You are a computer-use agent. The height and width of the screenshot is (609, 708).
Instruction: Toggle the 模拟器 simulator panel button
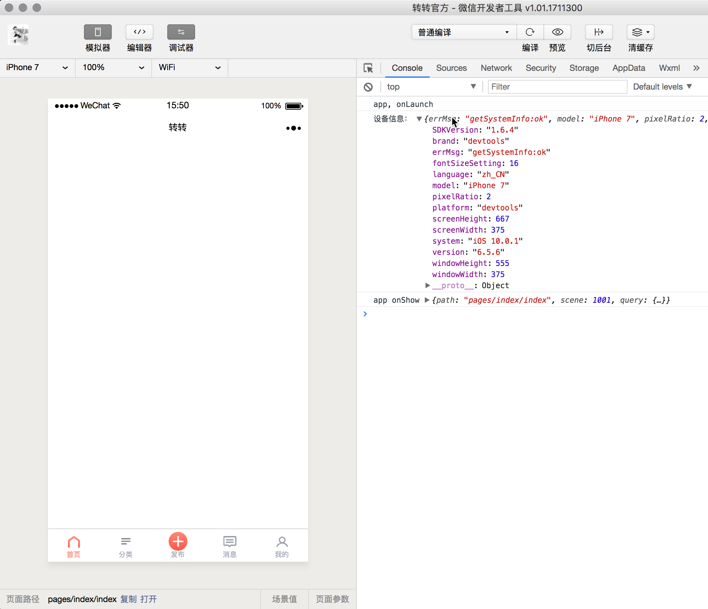click(x=98, y=32)
